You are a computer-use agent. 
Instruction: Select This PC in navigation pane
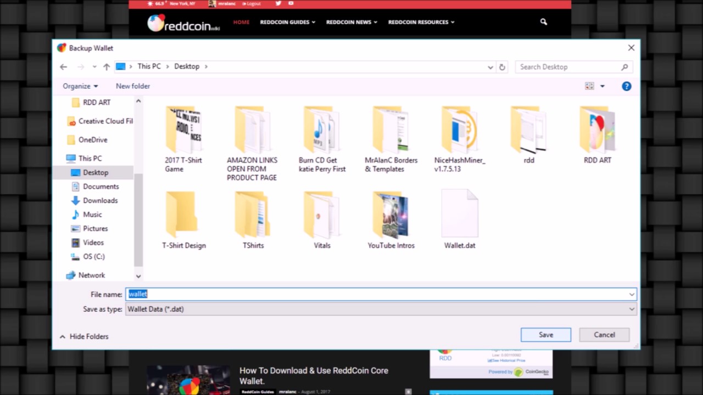(x=84, y=159)
